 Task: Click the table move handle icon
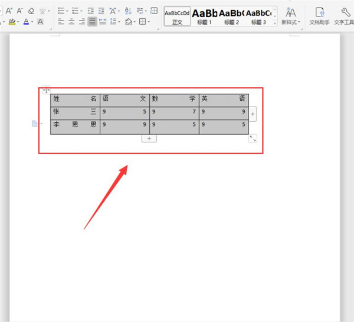[x=46, y=91]
